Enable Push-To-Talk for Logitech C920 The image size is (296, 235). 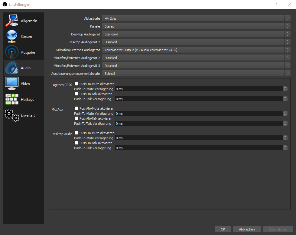click(76, 94)
